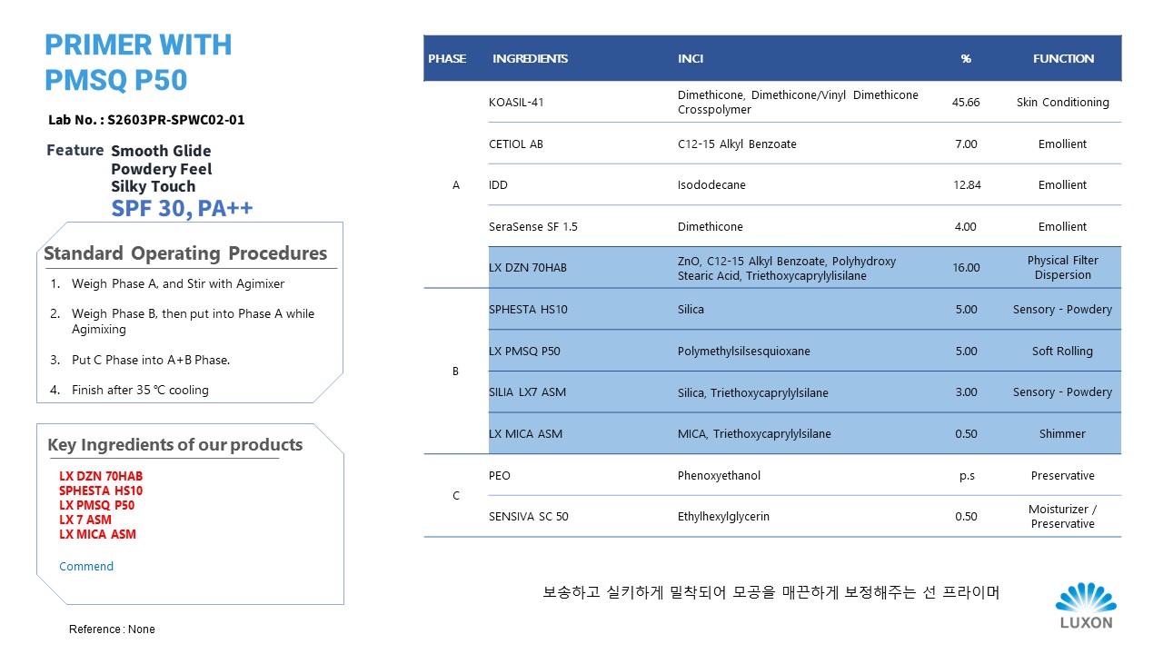Click the 7.00 percentage for CETIOL AB
Image resolution: width=1163 pixels, height=654 pixels.
pos(966,144)
